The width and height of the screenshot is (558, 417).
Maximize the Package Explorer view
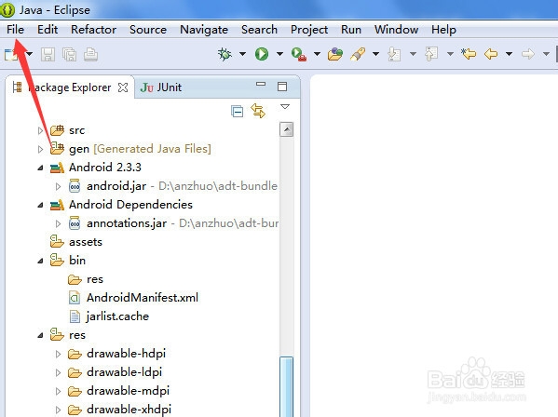[x=282, y=87]
